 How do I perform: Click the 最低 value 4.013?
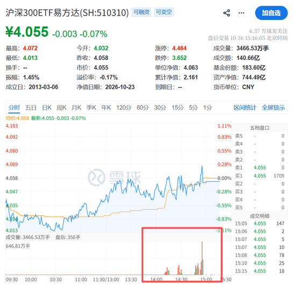coord(30,58)
